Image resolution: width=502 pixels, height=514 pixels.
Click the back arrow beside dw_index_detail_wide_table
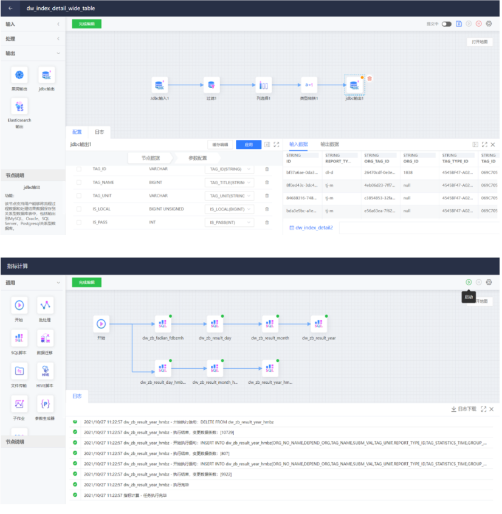click(10, 9)
